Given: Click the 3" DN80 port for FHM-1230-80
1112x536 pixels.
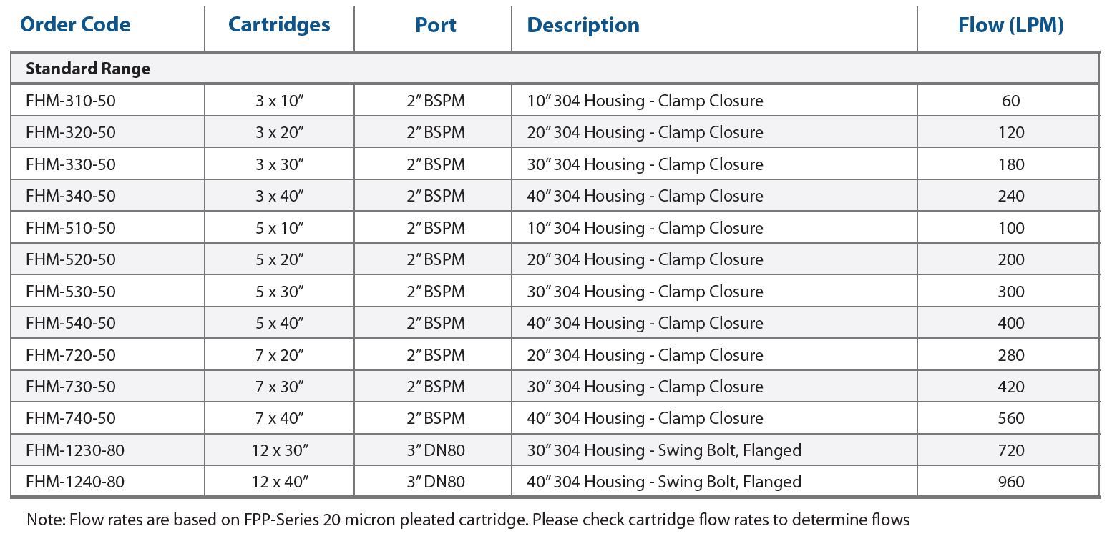Looking at the screenshot, I should [x=435, y=450].
